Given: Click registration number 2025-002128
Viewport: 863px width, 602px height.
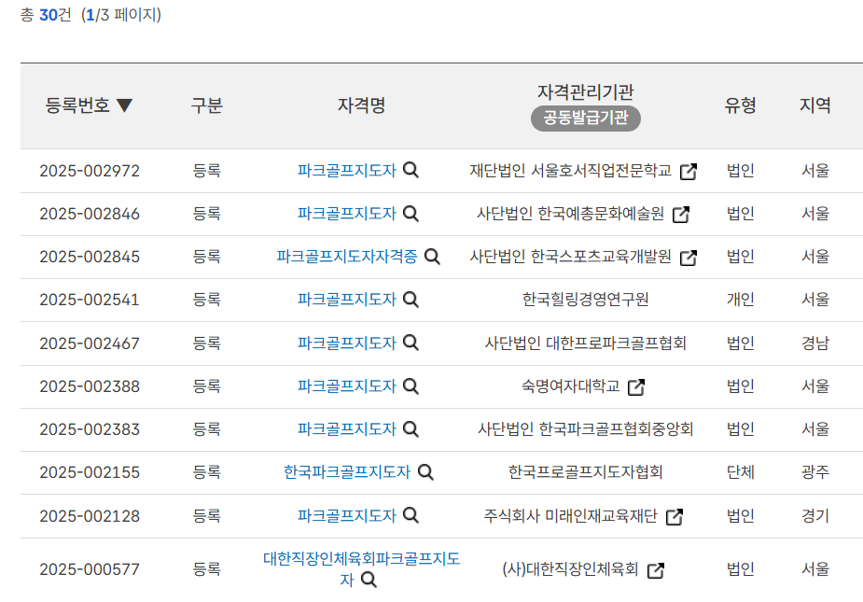Looking at the screenshot, I should [90, 516].
